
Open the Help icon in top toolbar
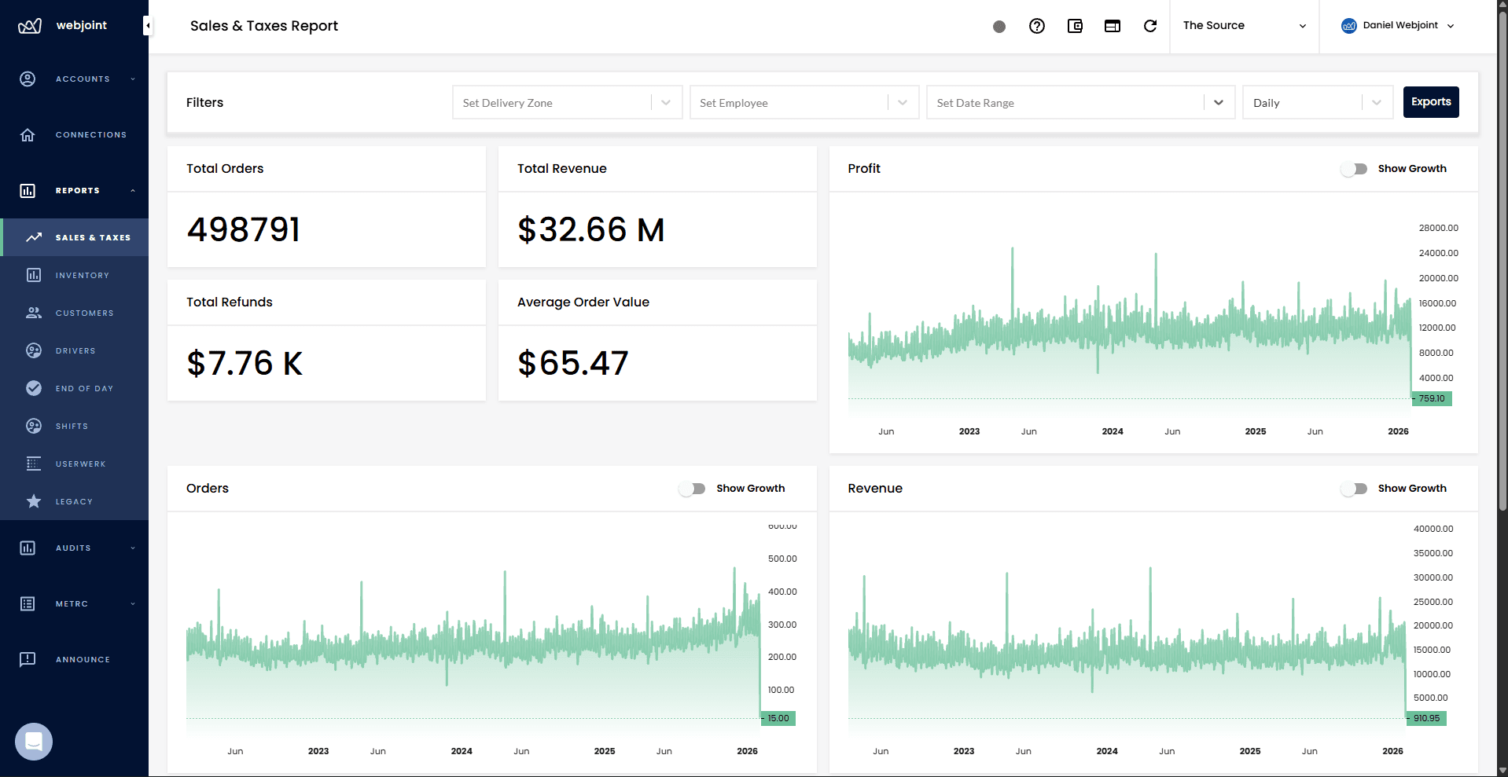(x=1036, y=26)
